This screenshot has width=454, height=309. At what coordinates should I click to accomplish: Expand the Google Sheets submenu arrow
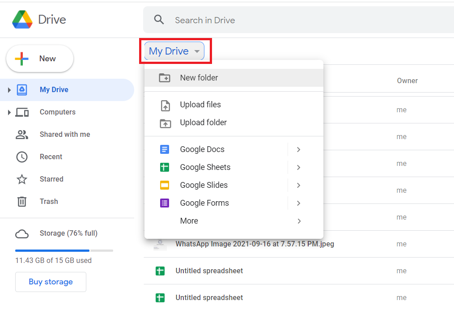[298, 167]
